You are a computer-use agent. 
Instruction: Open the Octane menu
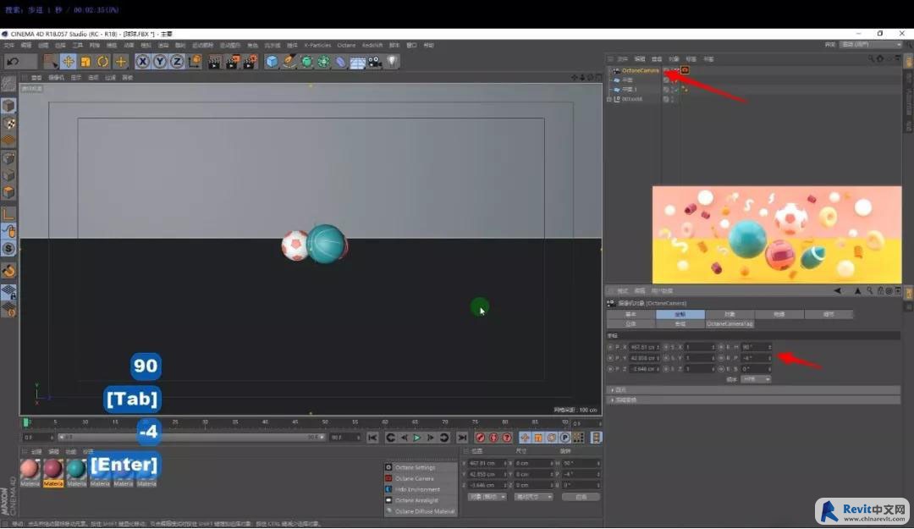(x=346, y=45)
